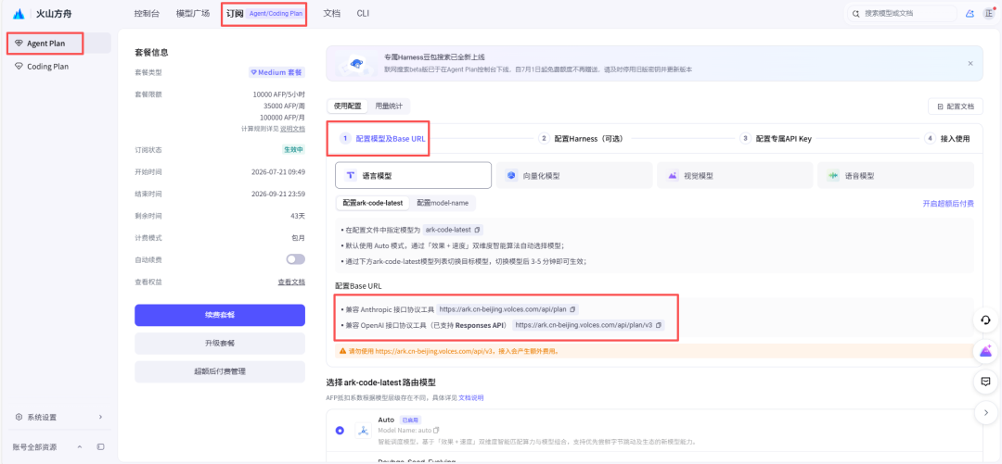
Task: Click the 语言模型 icon
Action: (x=350, y=176)
